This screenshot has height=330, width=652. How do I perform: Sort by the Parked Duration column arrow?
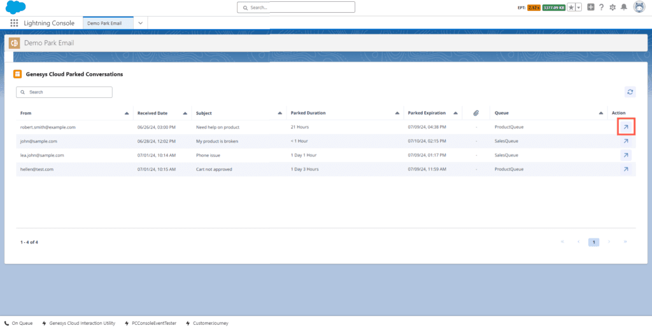(397, 113)
